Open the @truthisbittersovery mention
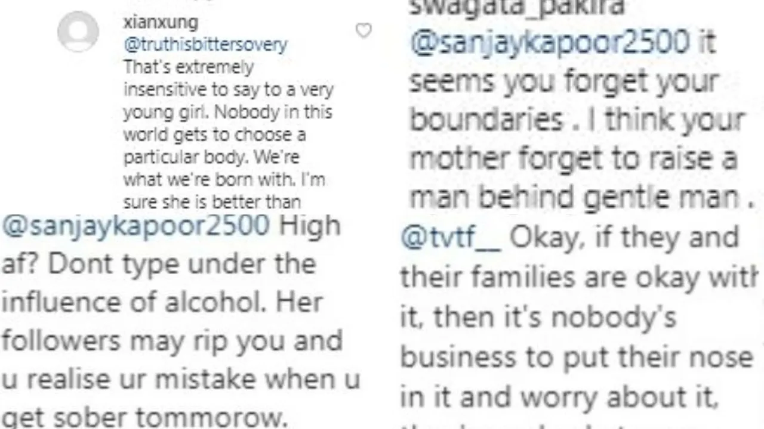 [x=205, y=44]
